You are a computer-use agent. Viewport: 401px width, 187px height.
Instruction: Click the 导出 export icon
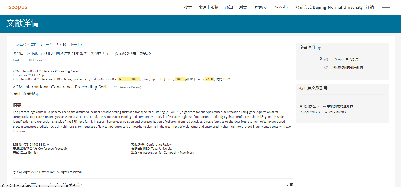(15, 54)
